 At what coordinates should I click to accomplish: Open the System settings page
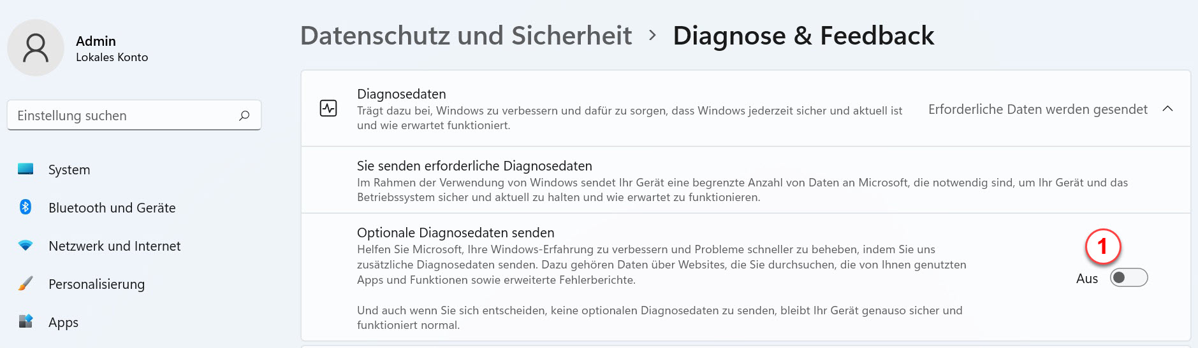coord(69,170)
